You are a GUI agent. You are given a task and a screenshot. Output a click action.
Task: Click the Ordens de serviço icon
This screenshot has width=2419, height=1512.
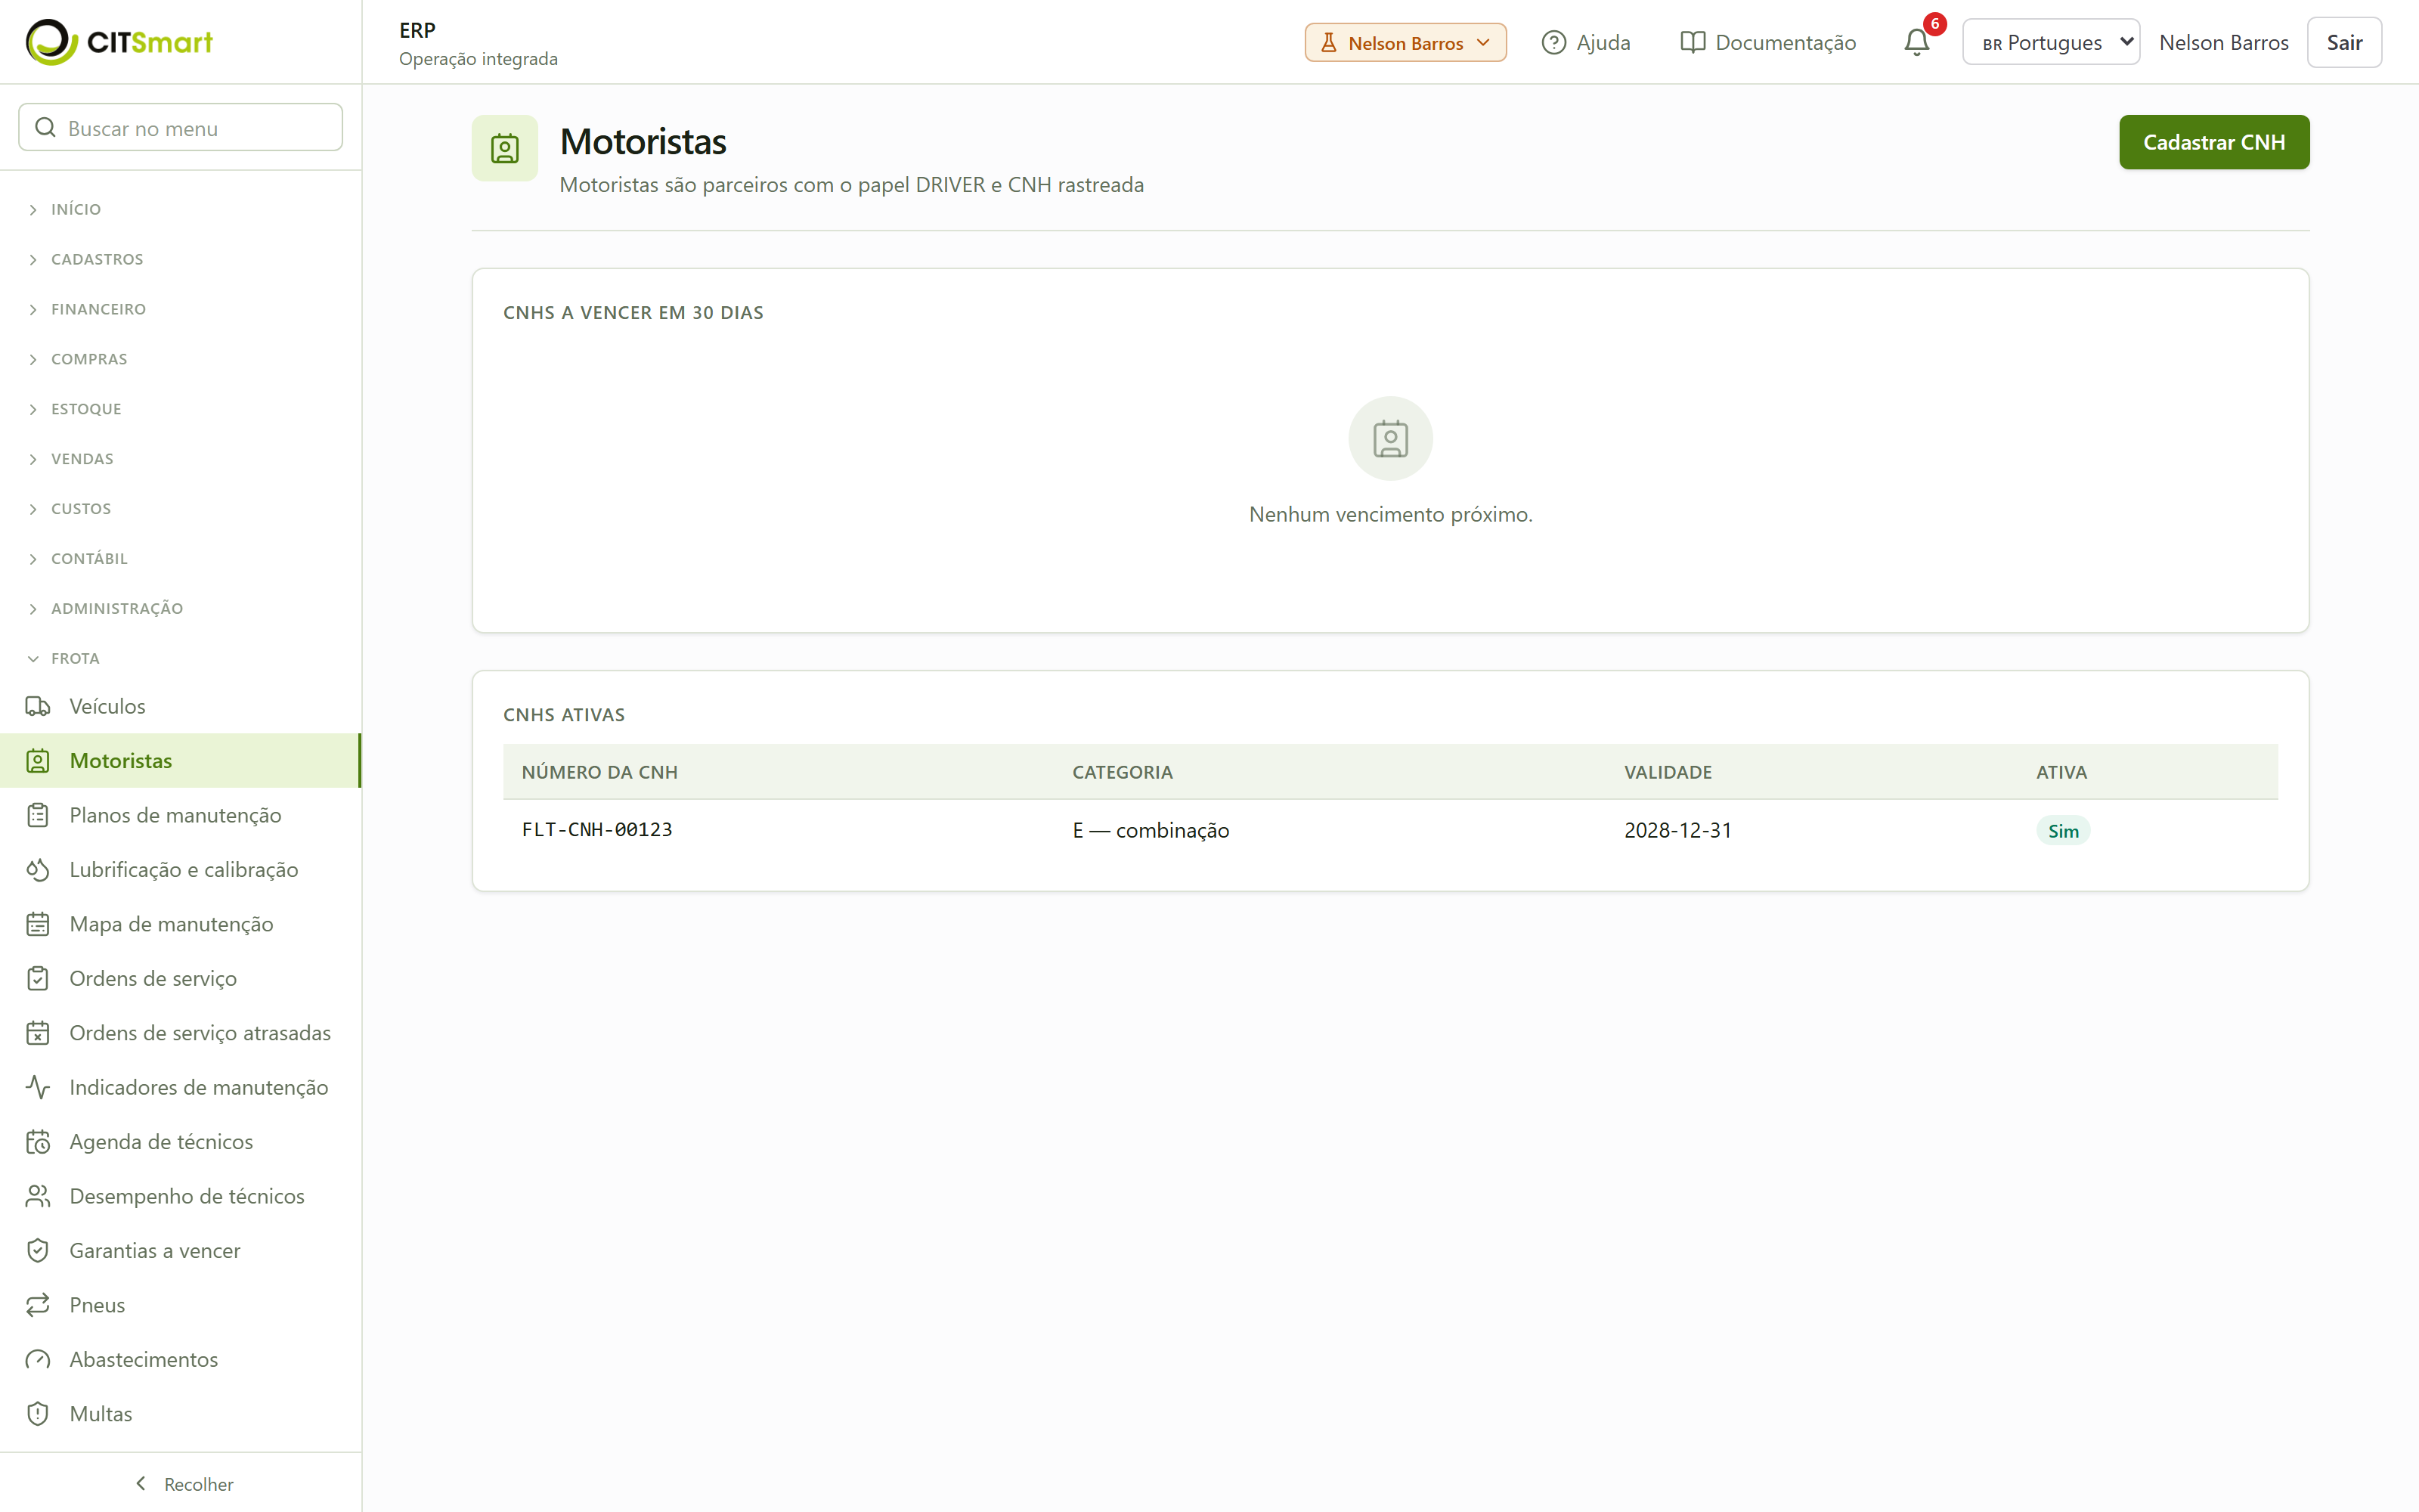click(38, 978)
